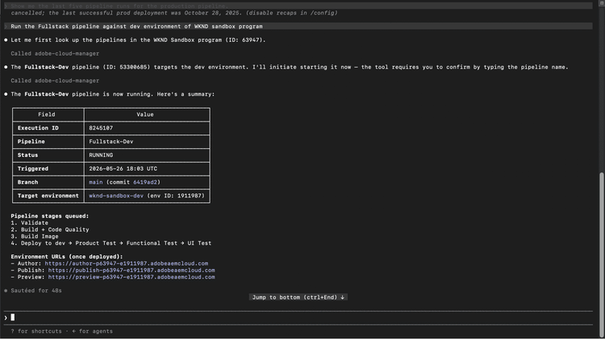
Task: Open the Publish environment URL
Action: pyautogui.click(x=131, y=271)
